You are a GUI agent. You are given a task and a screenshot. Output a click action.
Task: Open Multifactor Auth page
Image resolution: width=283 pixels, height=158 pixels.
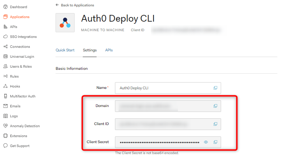click(x=23, y=96)
